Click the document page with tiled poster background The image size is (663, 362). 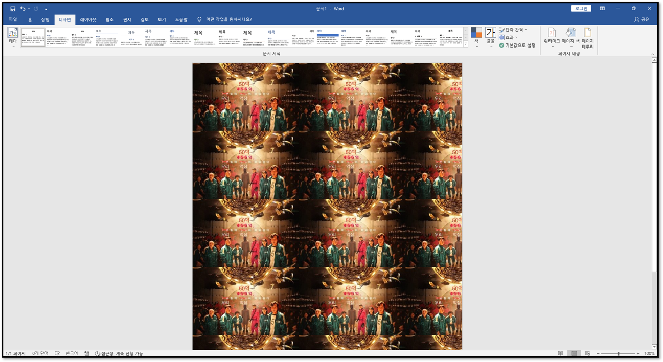point(327,207)
